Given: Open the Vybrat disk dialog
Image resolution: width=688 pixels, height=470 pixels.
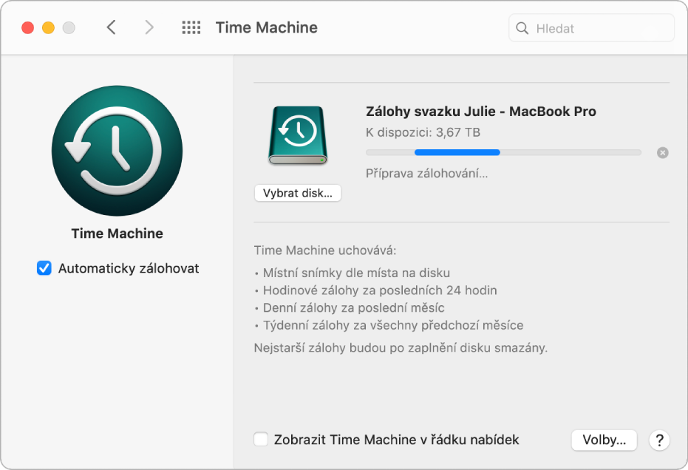Looking at the screenshot, I should 297,193.
